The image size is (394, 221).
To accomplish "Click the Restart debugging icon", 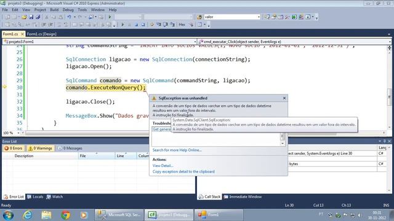I will [143, 25].
